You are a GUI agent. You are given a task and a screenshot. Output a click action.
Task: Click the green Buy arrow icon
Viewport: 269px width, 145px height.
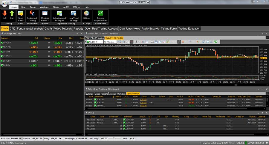(x=12, y=13)
